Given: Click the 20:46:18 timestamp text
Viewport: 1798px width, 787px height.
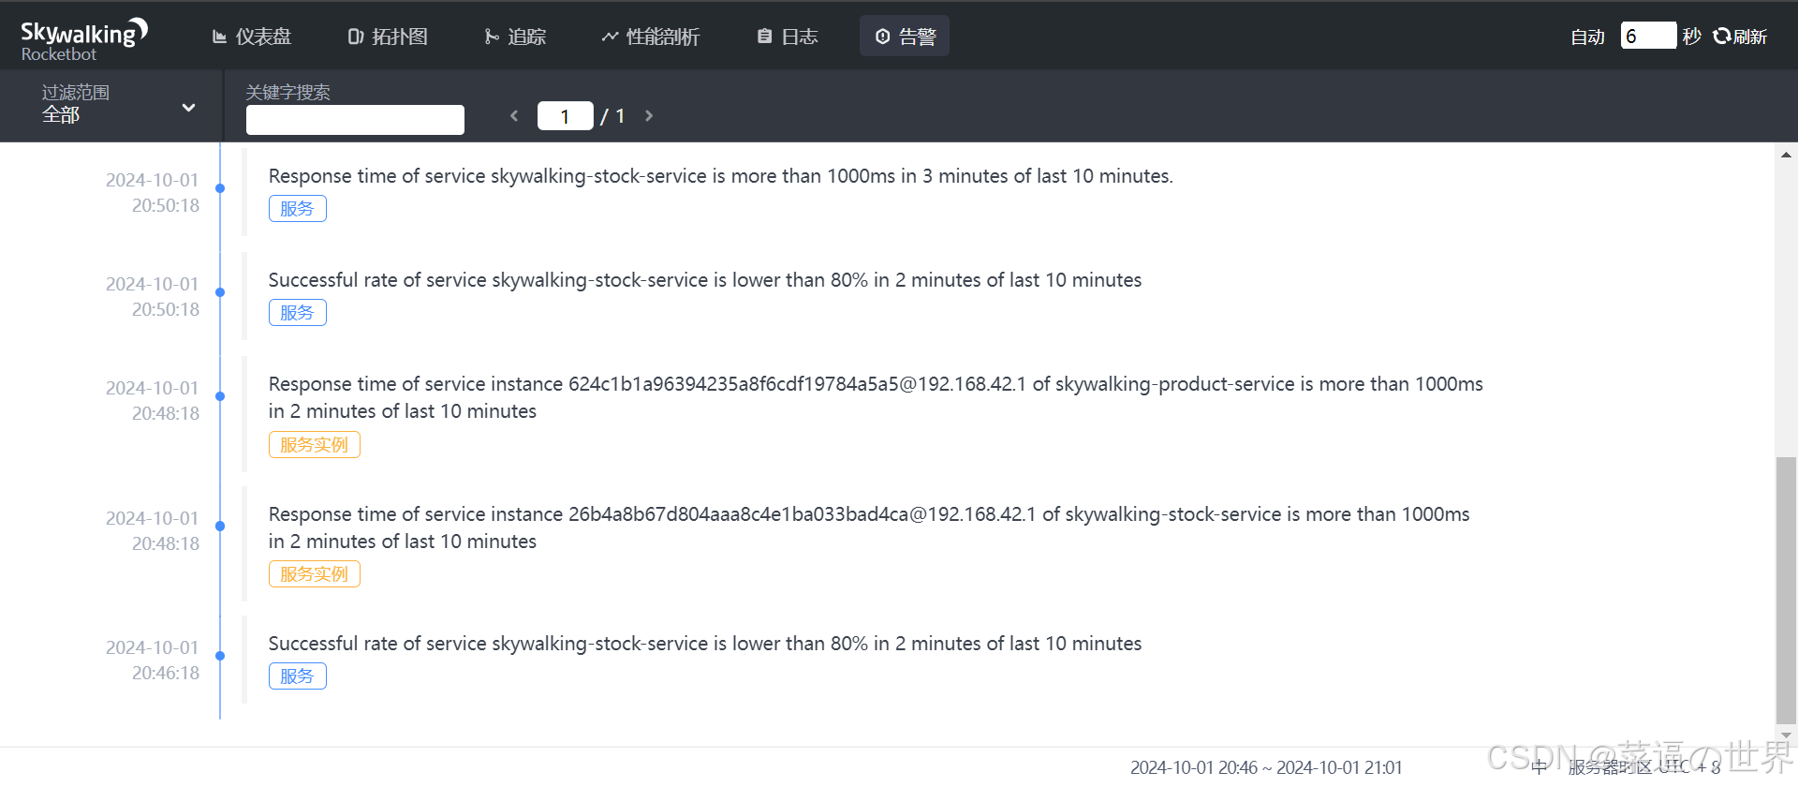Looking at the screenshot, I should point(153,660).
